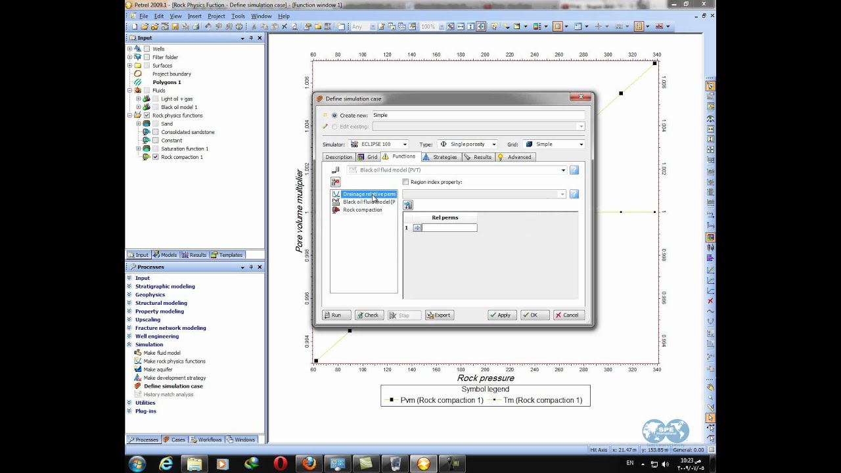This screenshot has width=841, height=473.
Task: Click the Make aquifer process icon
Action: 138,369
